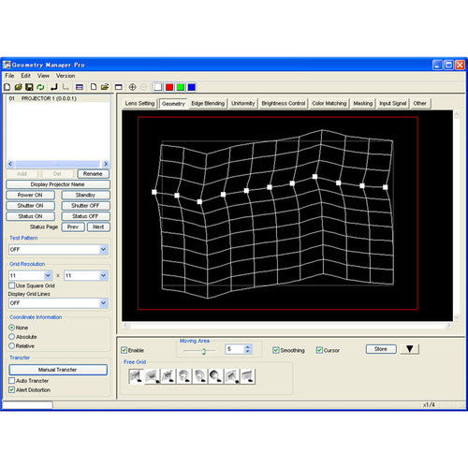Select the last Free Grid shape icon
Viewport: 468px width, 468px height.
coord(248,376)
